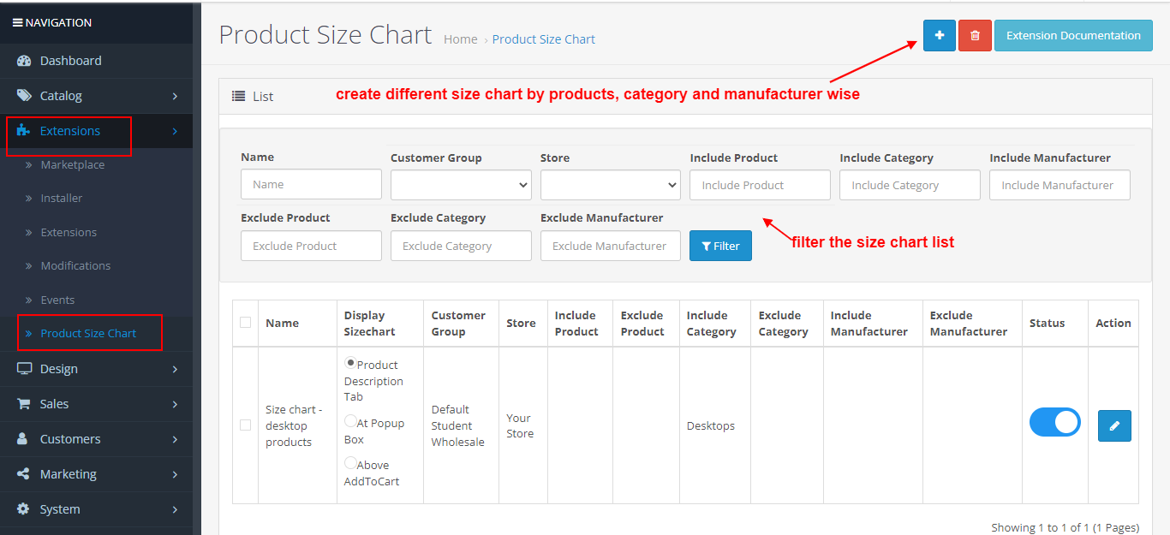The width and height of the screenshot is (1170, 535).
Task: Toggle the status switch for the size chart row
Action: click(1054, 422)
